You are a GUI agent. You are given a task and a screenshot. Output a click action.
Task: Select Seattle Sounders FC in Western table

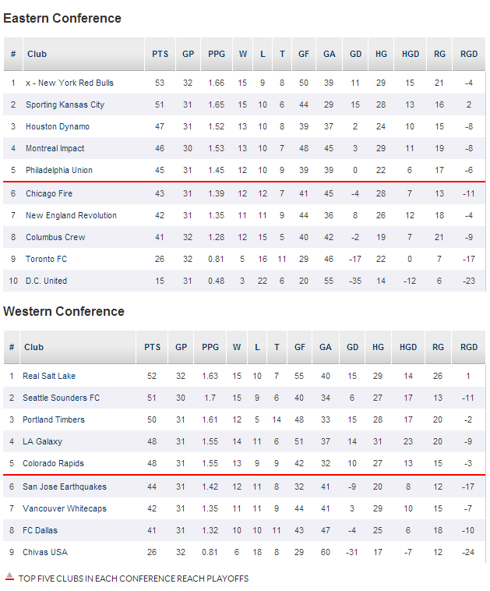coord(62,398)
